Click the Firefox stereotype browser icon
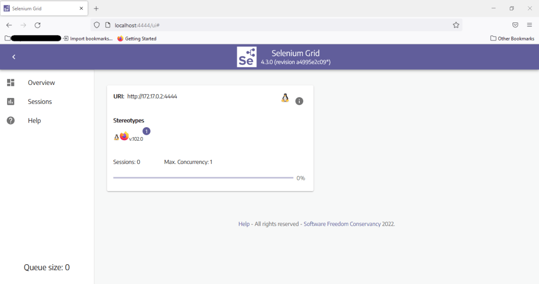Viewport: 539px width, 284px height. pyautogui.click(x=124, y=136)
